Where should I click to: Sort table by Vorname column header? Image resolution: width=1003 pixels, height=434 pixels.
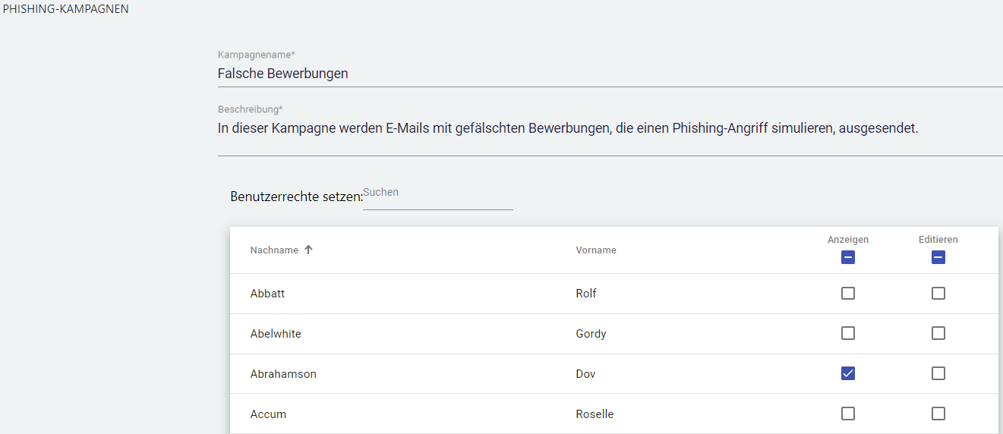(596, 250)
